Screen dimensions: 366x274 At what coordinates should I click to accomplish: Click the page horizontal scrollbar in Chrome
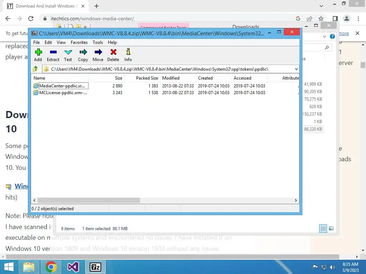point(172,257)
